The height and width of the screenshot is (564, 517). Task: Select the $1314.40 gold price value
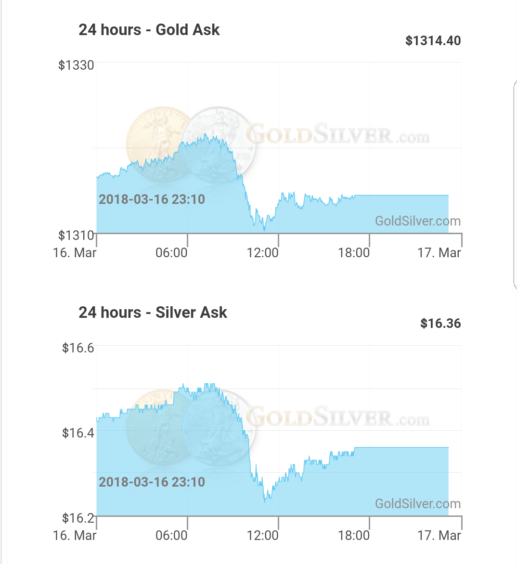(433, 41)
